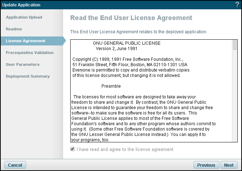The image size is (242, 171).
Task: Select the highlighted License Agreement step
Action: click(25, 41)
